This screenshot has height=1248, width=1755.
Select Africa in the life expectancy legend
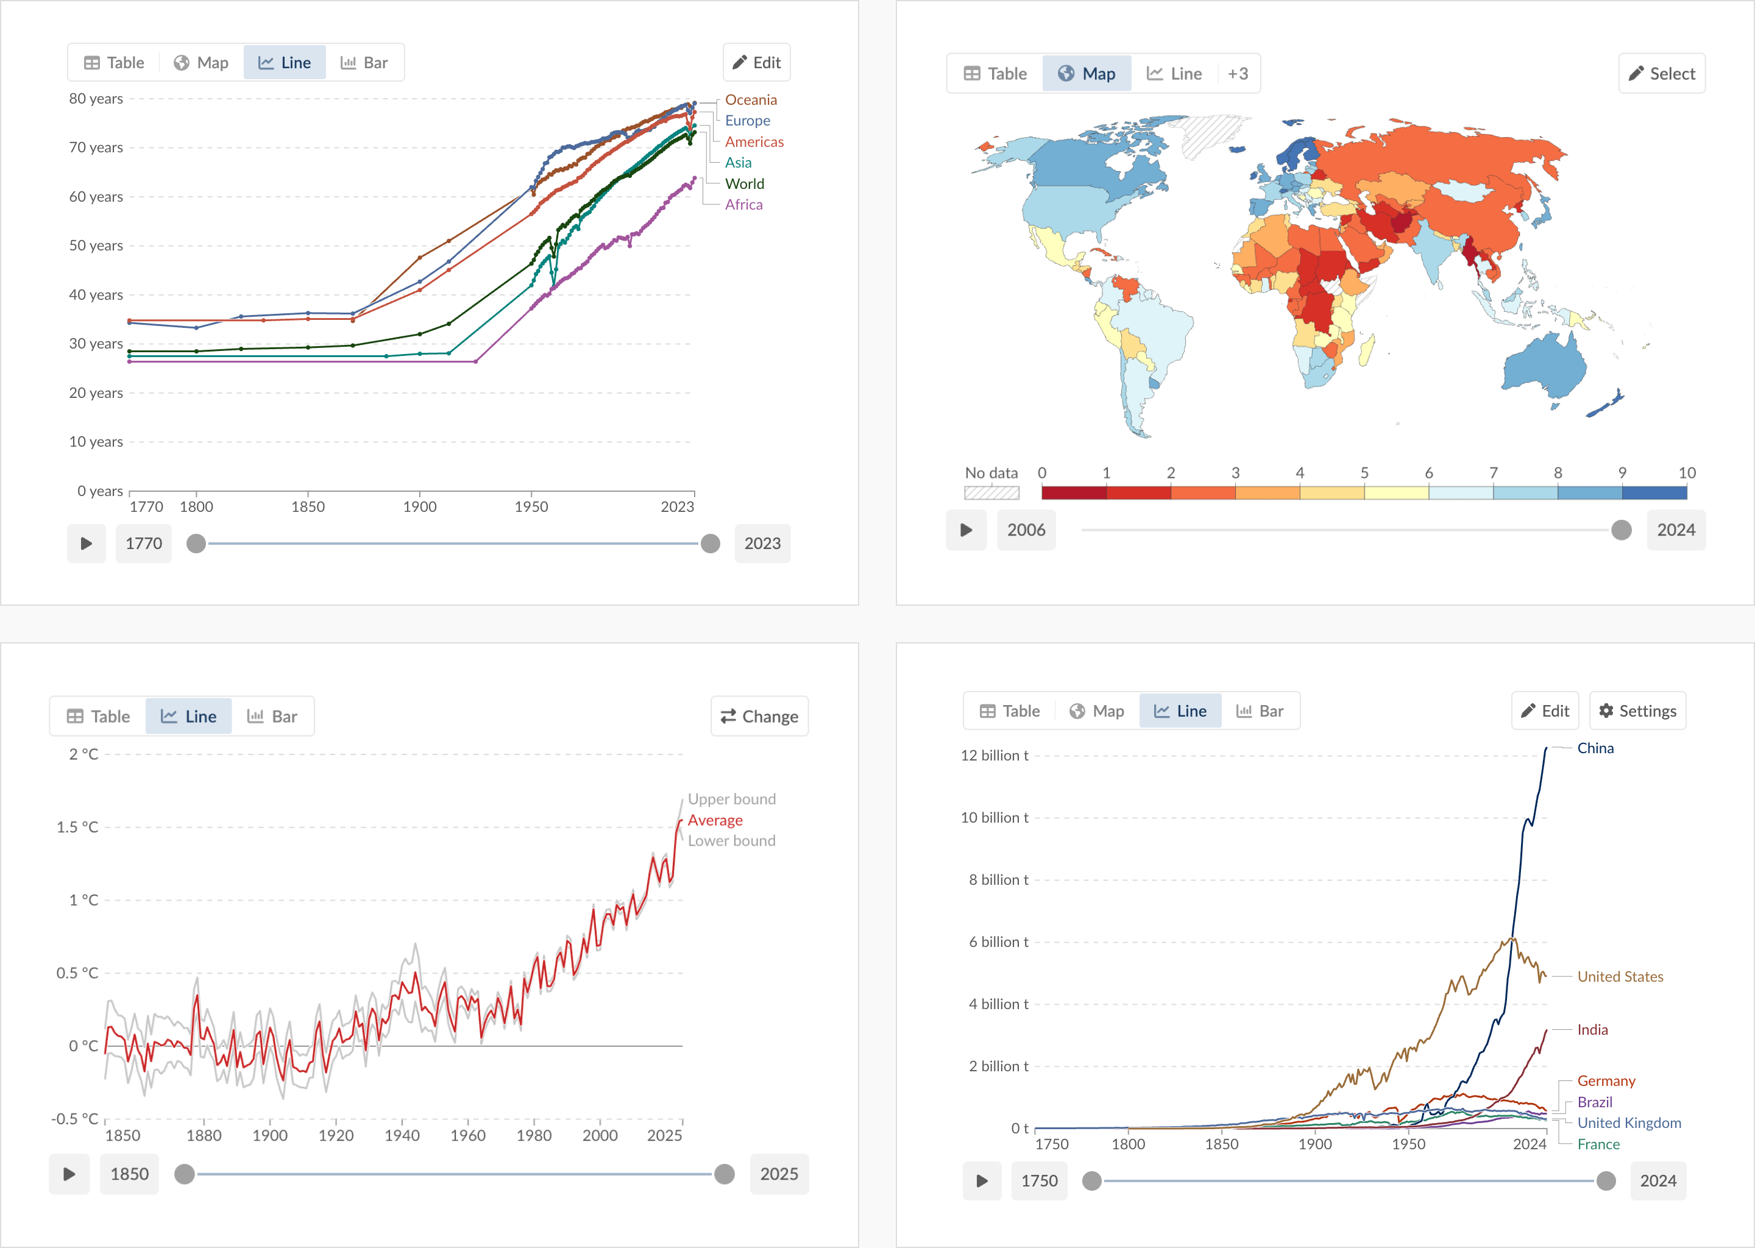tap(743, 204)
